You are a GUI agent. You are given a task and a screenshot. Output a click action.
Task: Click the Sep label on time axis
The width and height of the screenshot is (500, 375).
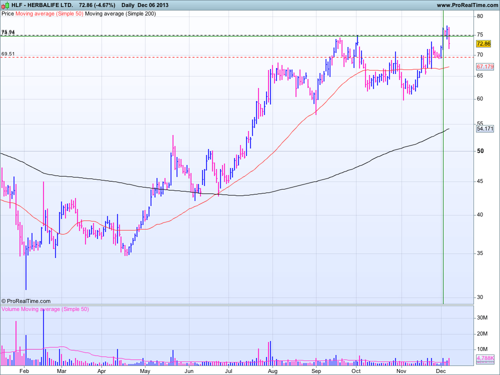click(316, 371)
